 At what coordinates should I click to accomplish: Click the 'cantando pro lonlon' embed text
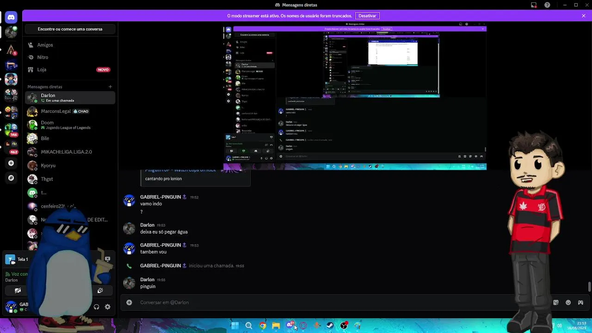(x=163, y=179)
